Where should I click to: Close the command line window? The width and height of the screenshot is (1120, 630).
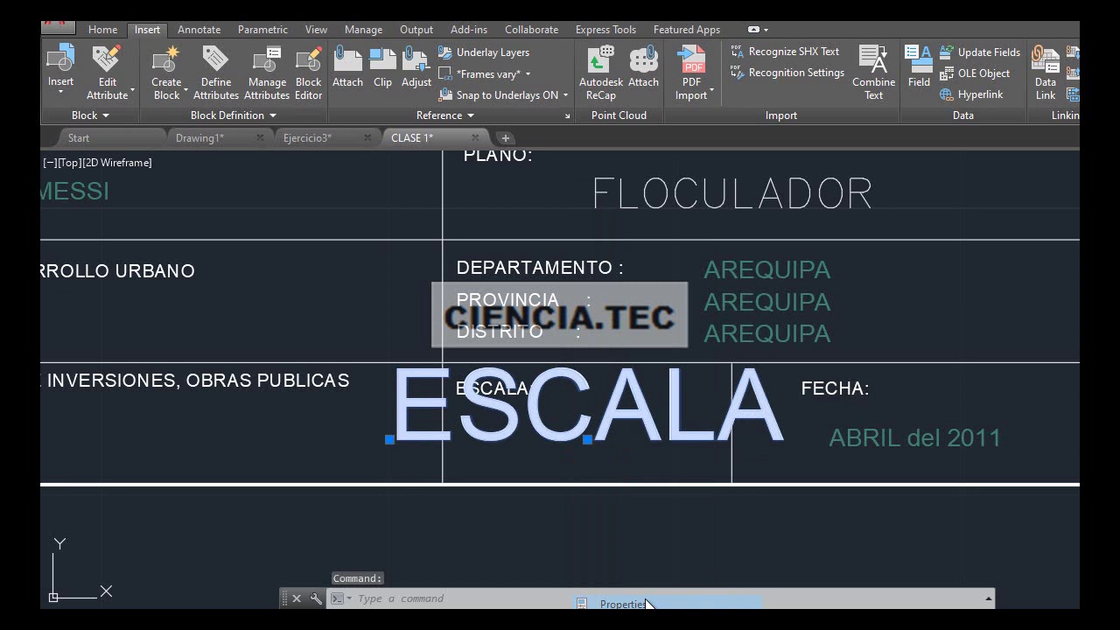click(297, 598)
